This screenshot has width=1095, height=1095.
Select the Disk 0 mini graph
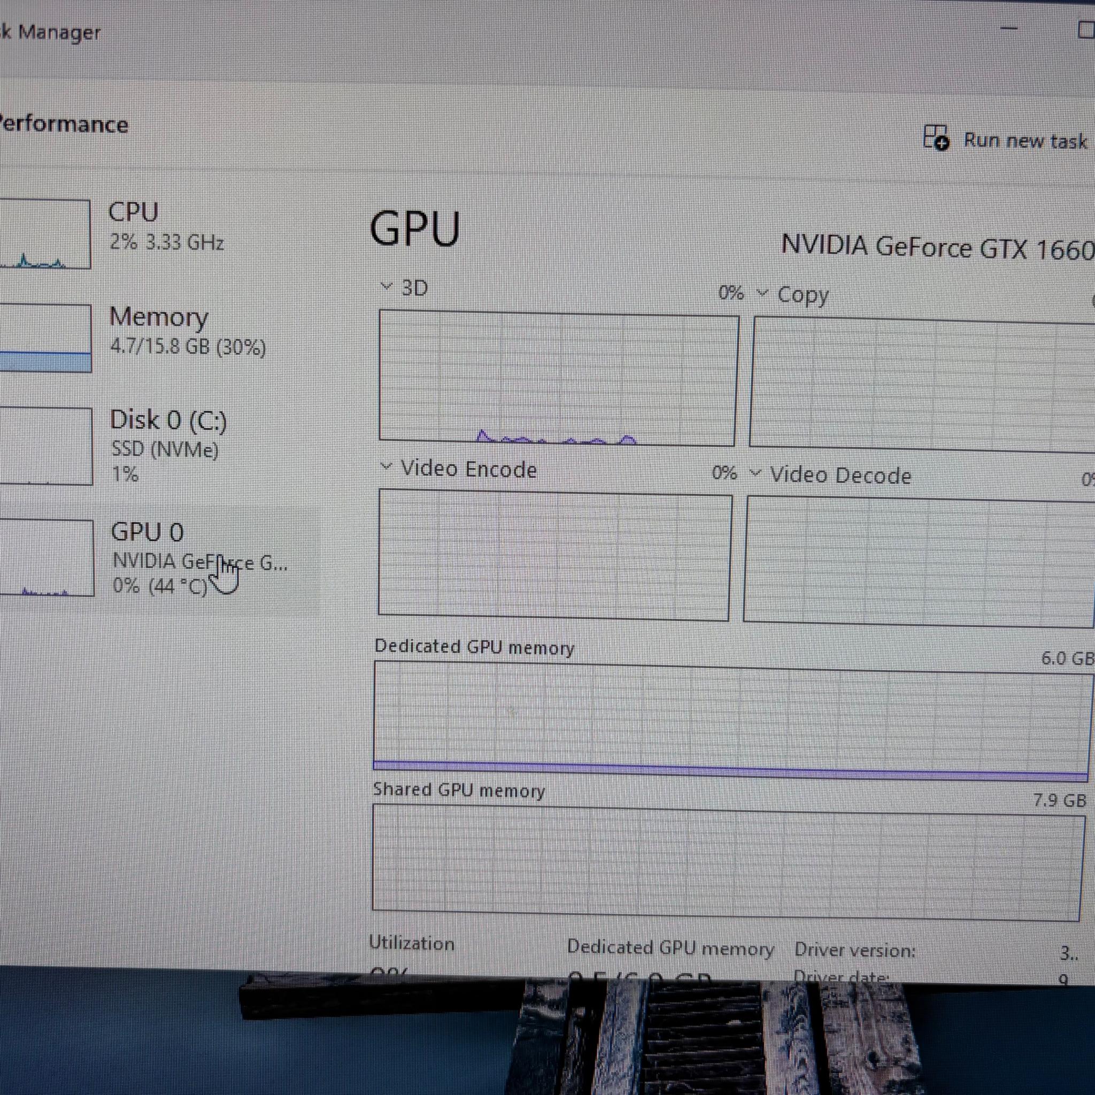click(45, 446)
